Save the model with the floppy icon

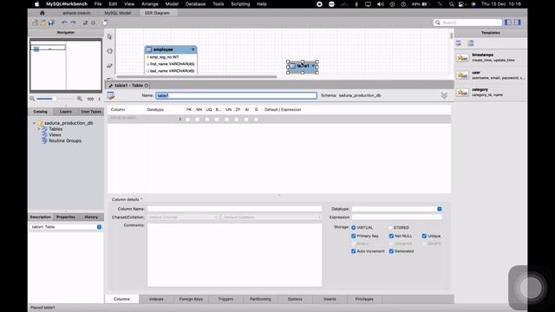(51, 23)
